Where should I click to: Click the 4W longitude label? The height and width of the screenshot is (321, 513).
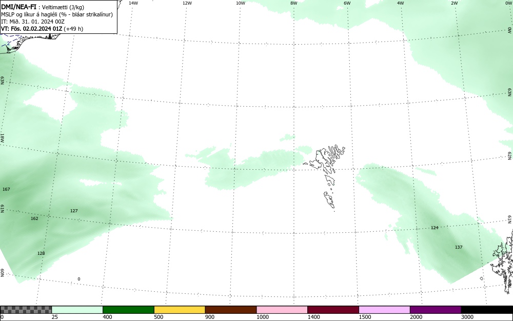click(x=401, y=3)
